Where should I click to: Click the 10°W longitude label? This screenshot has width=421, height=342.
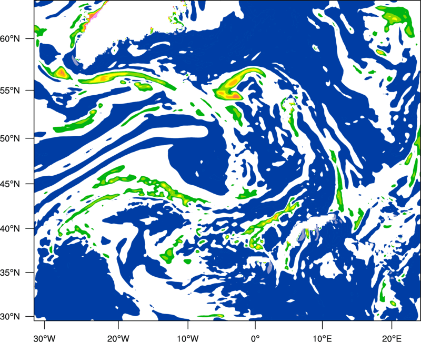pyautogui.click(x=188, y=338)
